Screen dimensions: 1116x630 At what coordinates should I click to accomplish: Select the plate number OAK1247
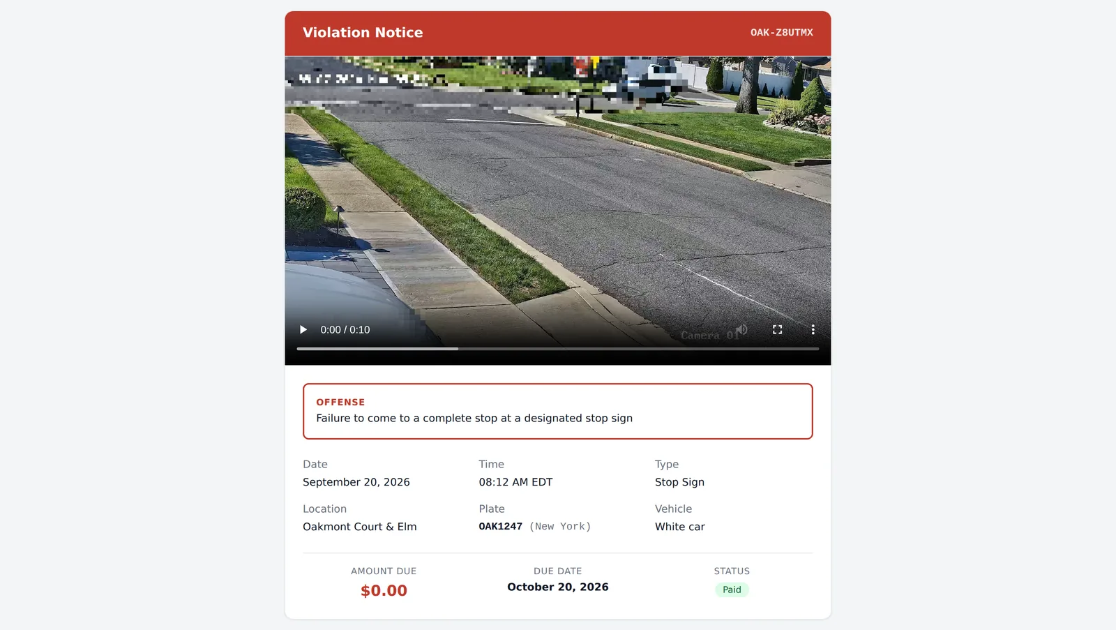[x=500, y=527]
